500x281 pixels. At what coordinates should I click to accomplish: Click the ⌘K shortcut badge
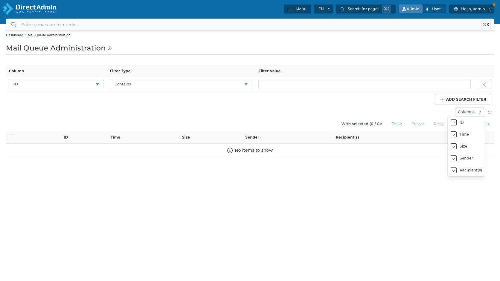tap(486, 25)
